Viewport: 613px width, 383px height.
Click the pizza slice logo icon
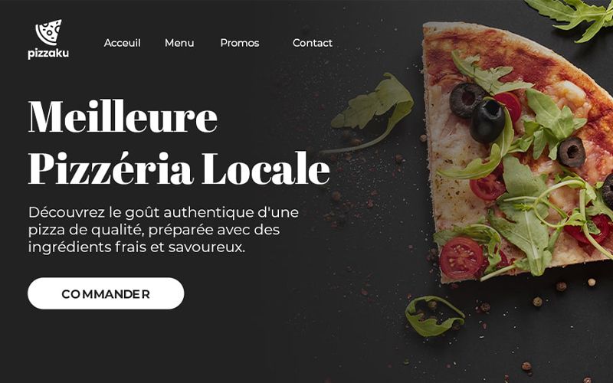pos(49,32)
